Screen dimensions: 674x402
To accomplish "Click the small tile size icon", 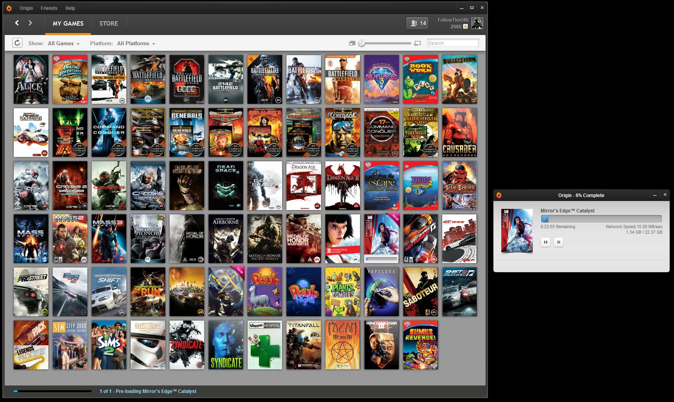I will click(x=352, y=43).
